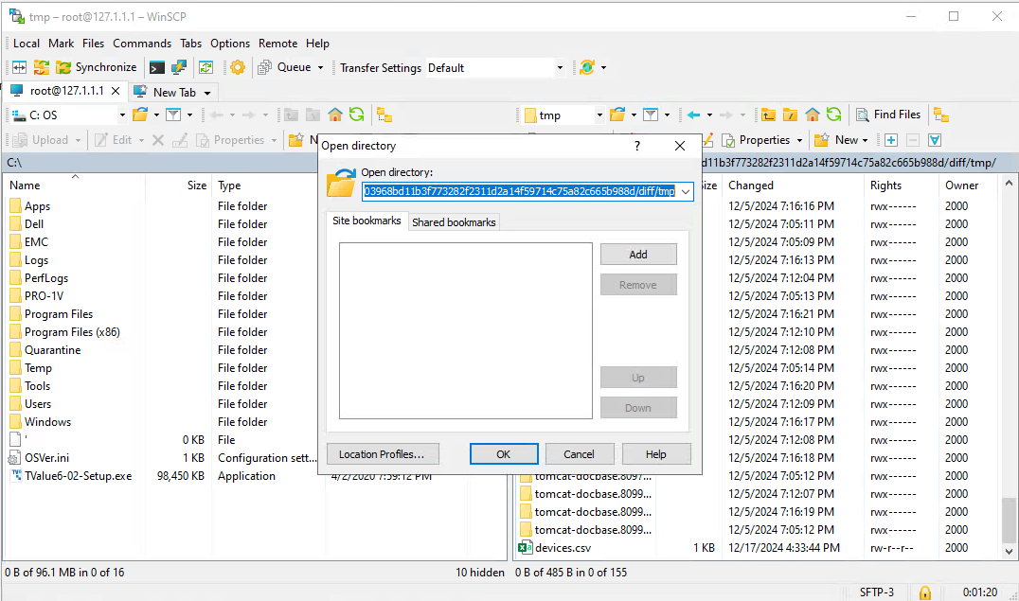The width and height of the screenshot is (1019, 601).
Task: Click the background color synchronization icon
Action: (587, 67)
